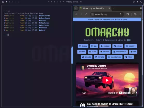Click the Projects folder in terminal listing

tap(44, 25)
